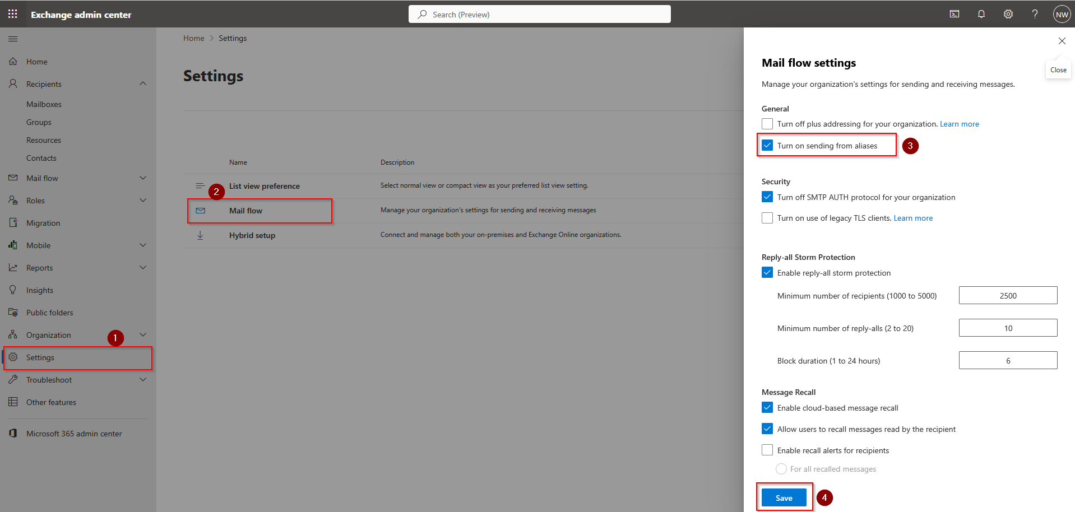The image size is (1075, 512).
Task: Click the Recipients person icon
Action: [13, 83]
